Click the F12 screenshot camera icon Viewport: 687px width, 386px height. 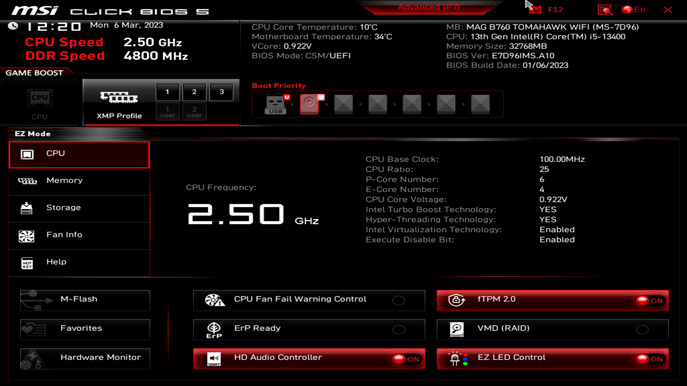coord(535,10)
